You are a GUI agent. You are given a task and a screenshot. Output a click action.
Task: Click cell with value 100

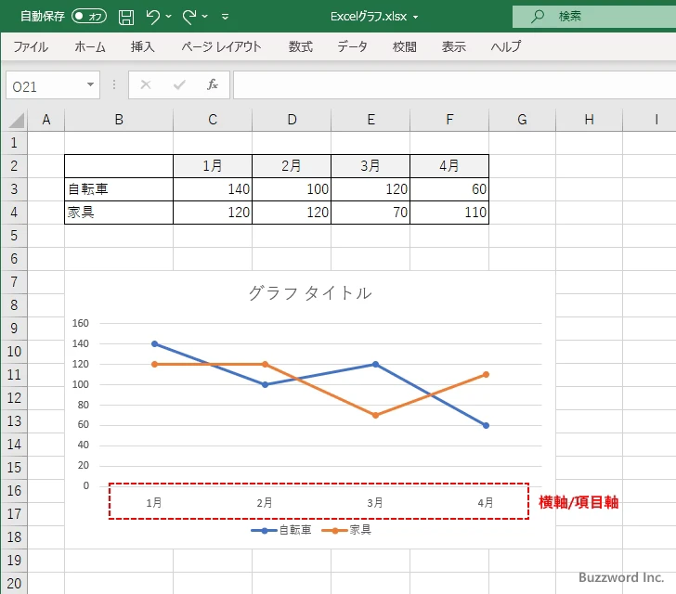click(292, 189)
